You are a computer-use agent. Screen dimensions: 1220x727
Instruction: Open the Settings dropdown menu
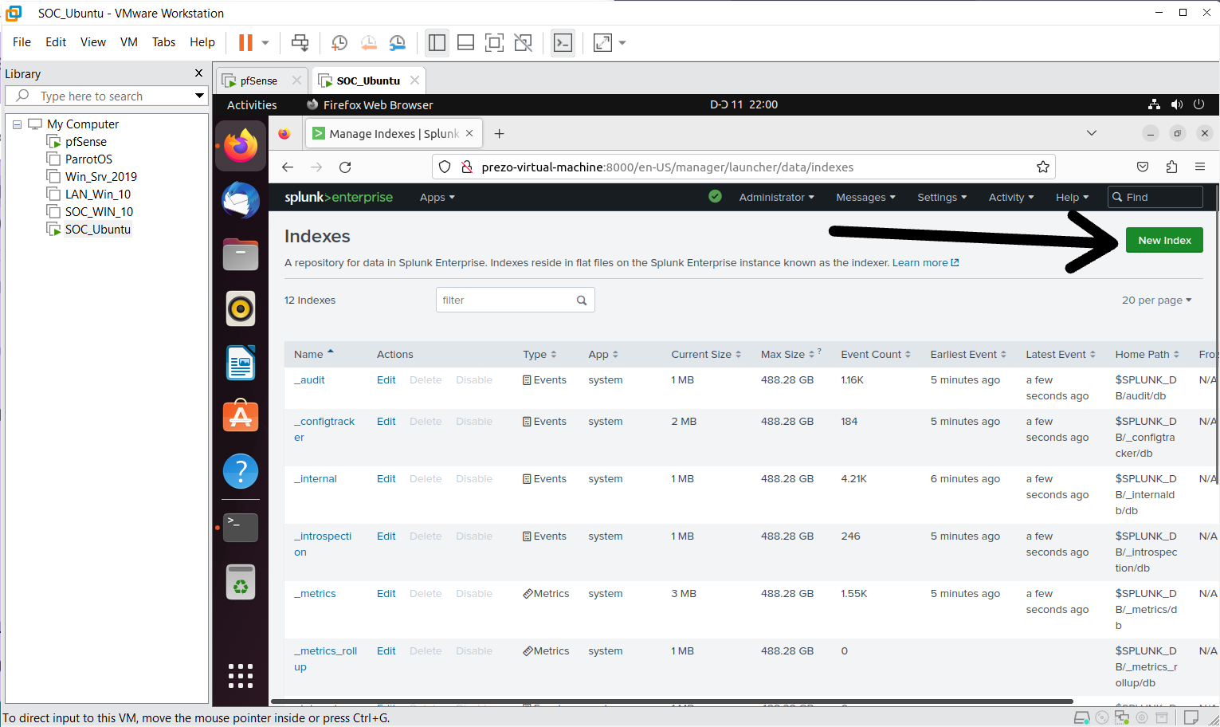(942, 198)
